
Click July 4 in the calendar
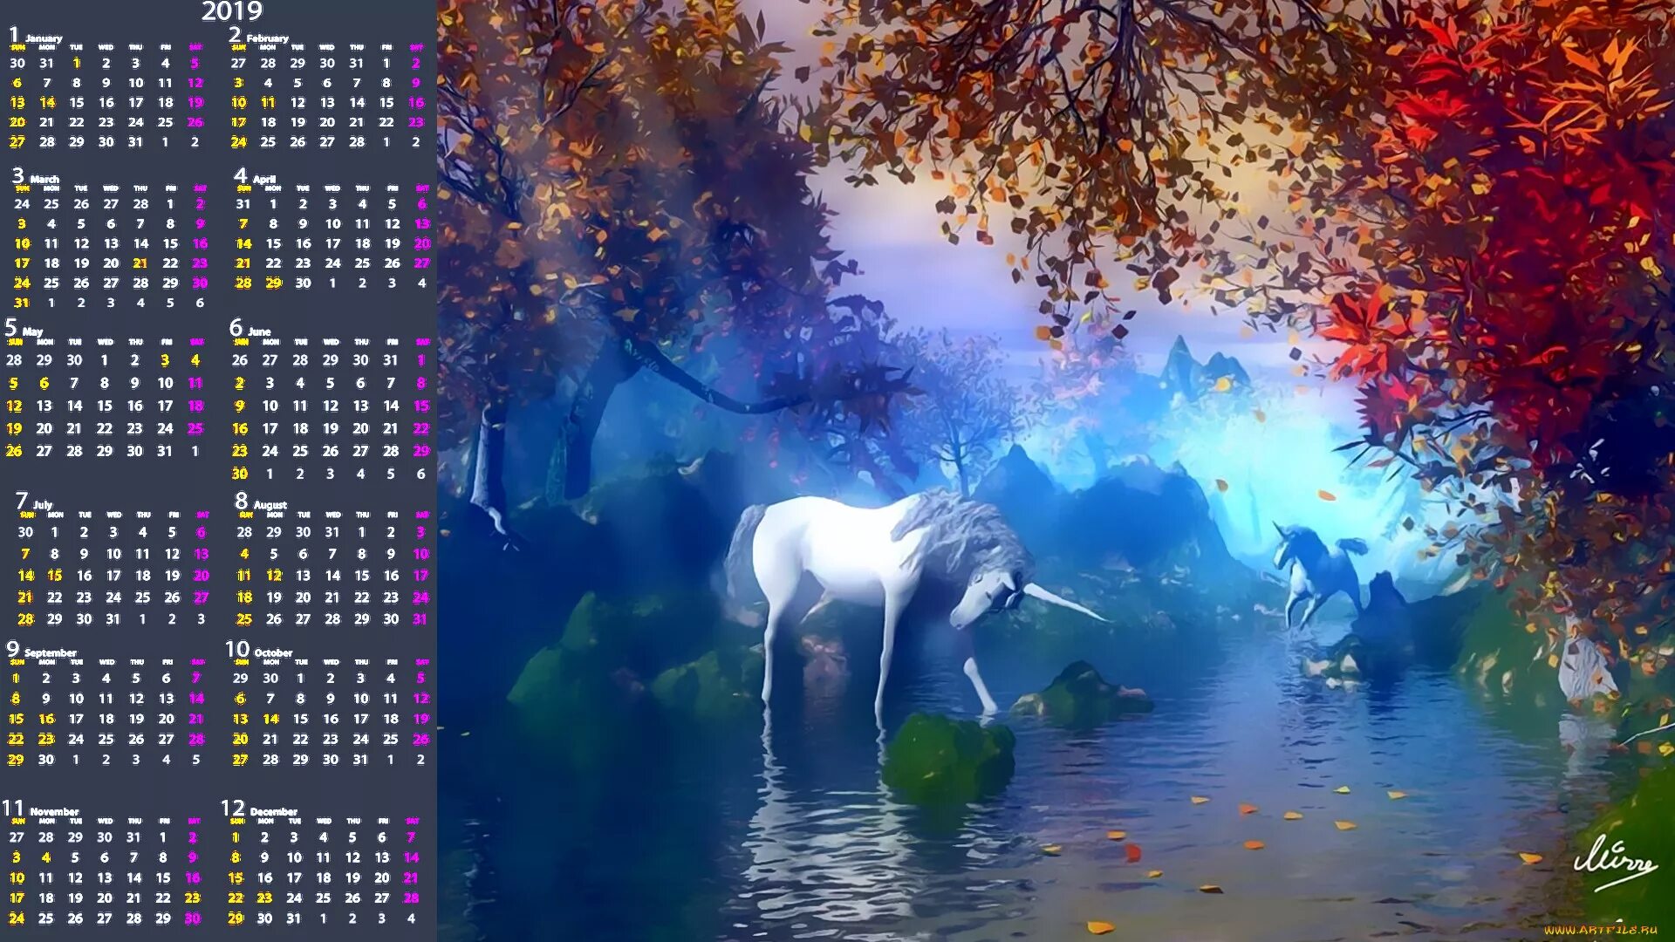[x=142, y=532]
